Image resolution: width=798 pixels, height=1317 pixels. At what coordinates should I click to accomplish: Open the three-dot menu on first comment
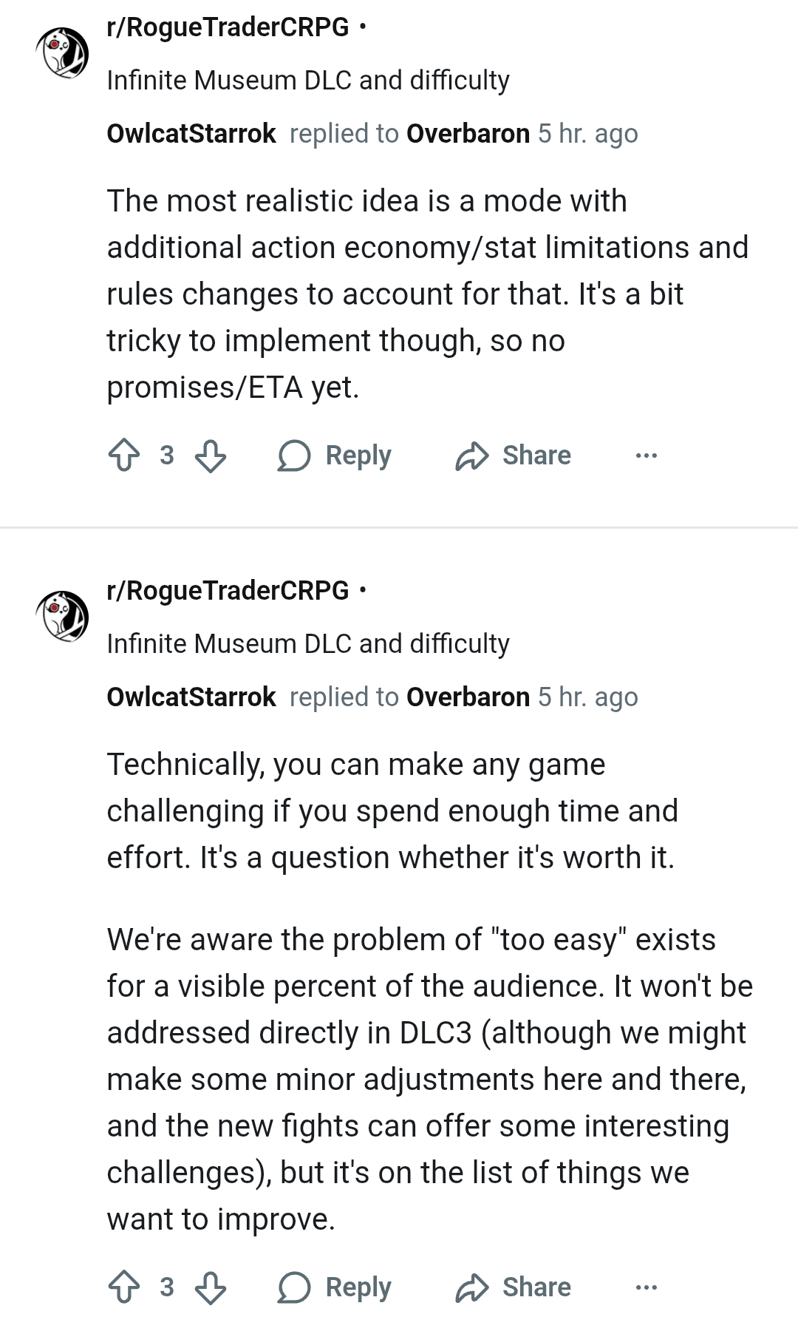[646, 456]
